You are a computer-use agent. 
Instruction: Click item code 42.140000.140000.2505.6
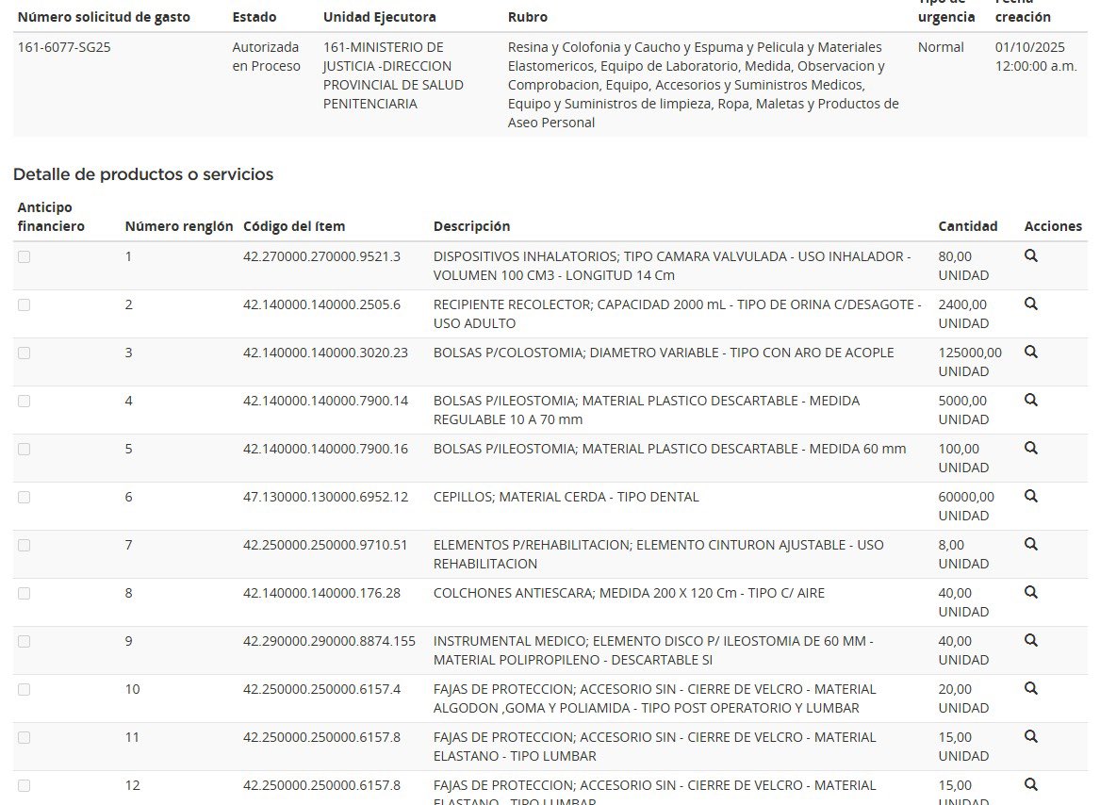click(321, 304)
